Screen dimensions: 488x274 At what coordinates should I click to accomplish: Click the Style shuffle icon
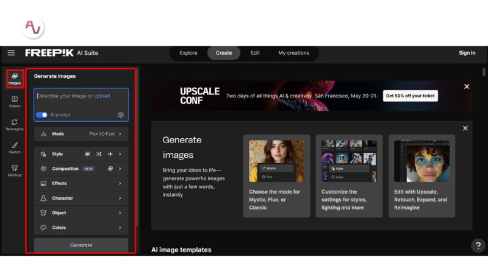tap(99, 154)
